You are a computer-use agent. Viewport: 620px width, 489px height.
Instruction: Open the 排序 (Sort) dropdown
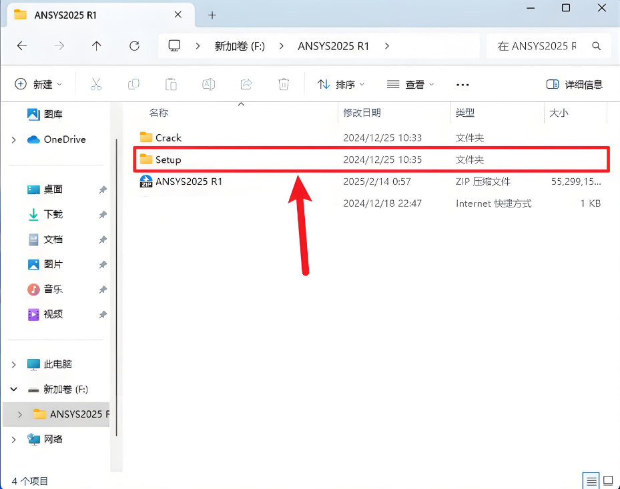(340, 84)
